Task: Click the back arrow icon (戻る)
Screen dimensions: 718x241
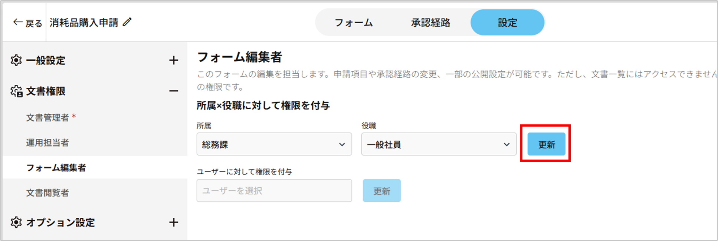Action: [18, 23]
